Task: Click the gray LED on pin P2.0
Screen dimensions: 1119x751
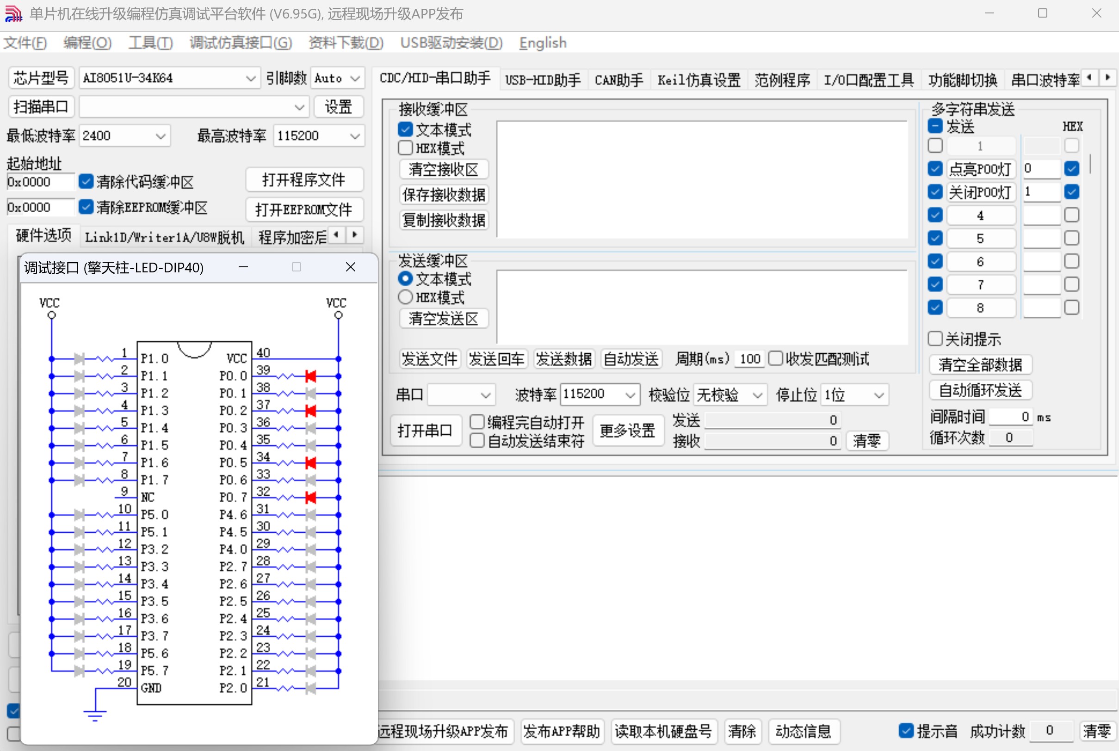Action: pos(310,688)
